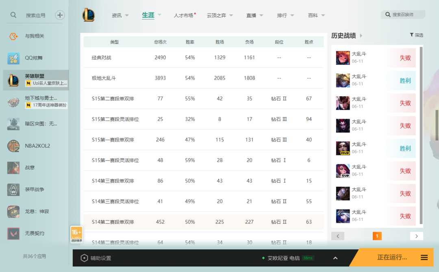Click the 筛选 filter funnel icon
This screenshot has height=272, width=439.
tap(411, 35)
